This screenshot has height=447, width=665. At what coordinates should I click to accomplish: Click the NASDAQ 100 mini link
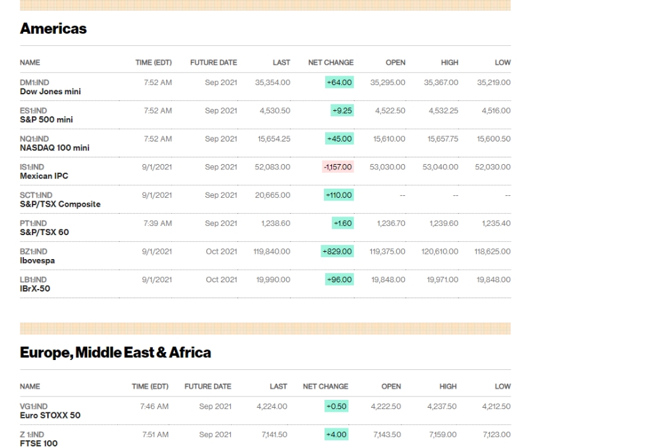coord(55,147)
